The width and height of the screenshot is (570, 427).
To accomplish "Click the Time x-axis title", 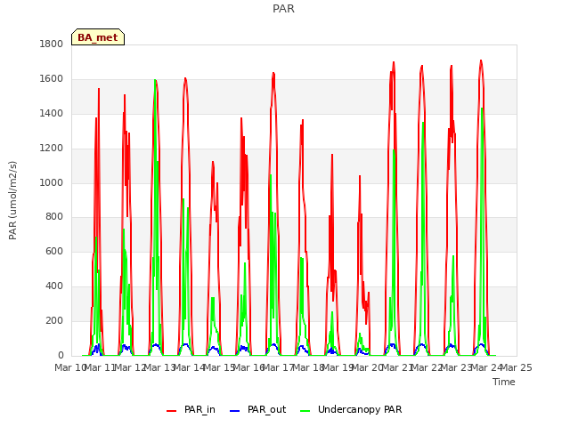I will coord(504,382).
